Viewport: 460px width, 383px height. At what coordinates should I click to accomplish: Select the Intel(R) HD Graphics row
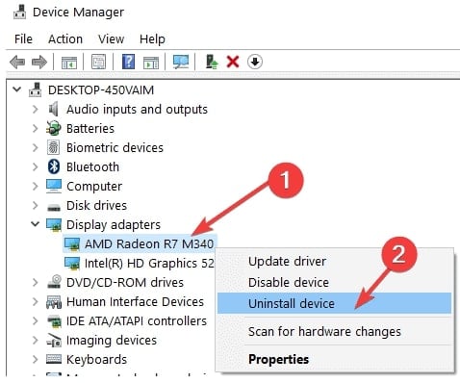pos(139,264)
